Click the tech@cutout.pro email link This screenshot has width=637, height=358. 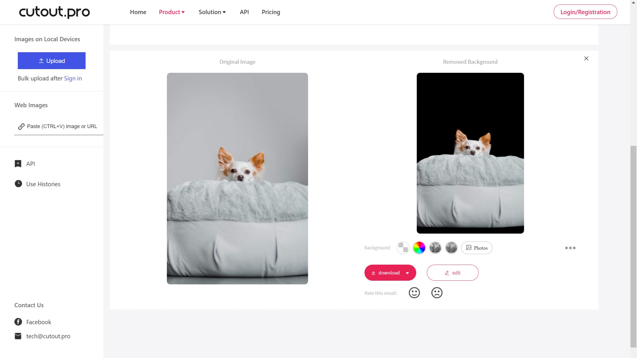click(x=48, y=336)
